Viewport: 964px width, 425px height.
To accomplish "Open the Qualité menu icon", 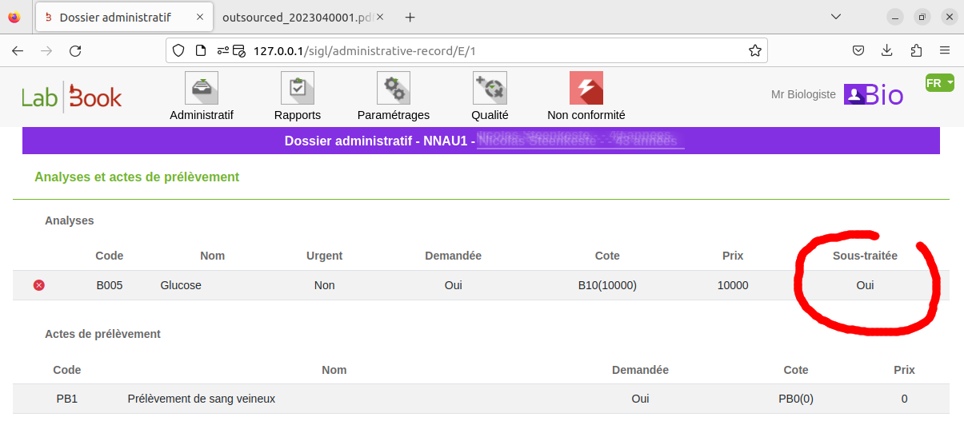I will [489, 89].
